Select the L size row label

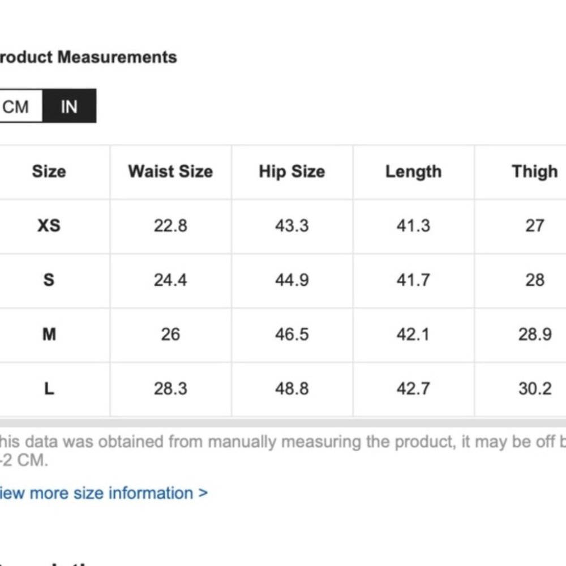49,389
